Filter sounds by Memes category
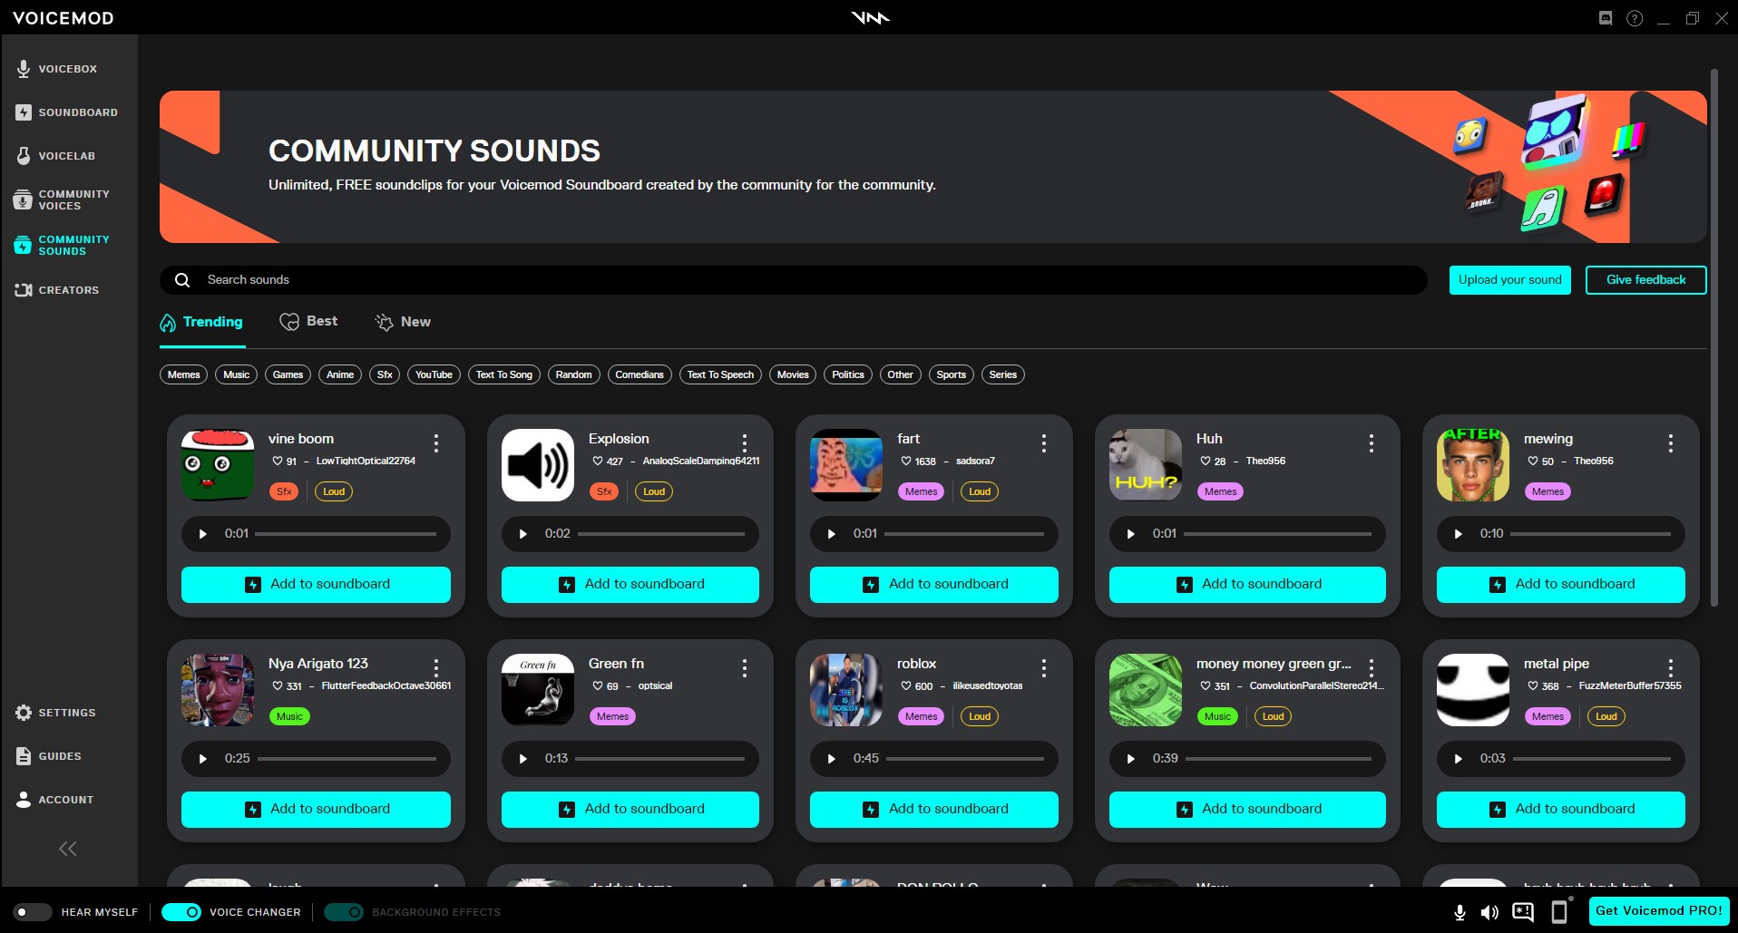 point(184,374)
